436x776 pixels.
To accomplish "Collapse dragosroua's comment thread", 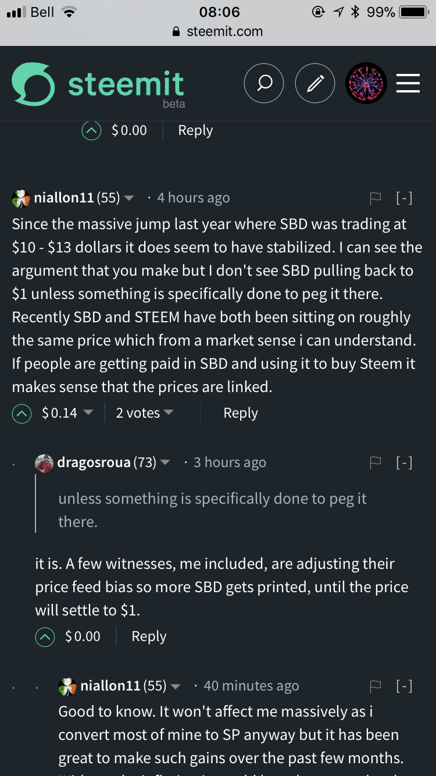I will coord(404,463).
